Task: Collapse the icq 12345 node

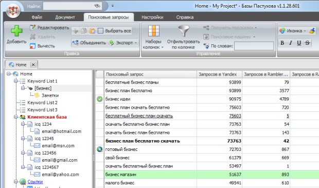Action: coord(23,139)
